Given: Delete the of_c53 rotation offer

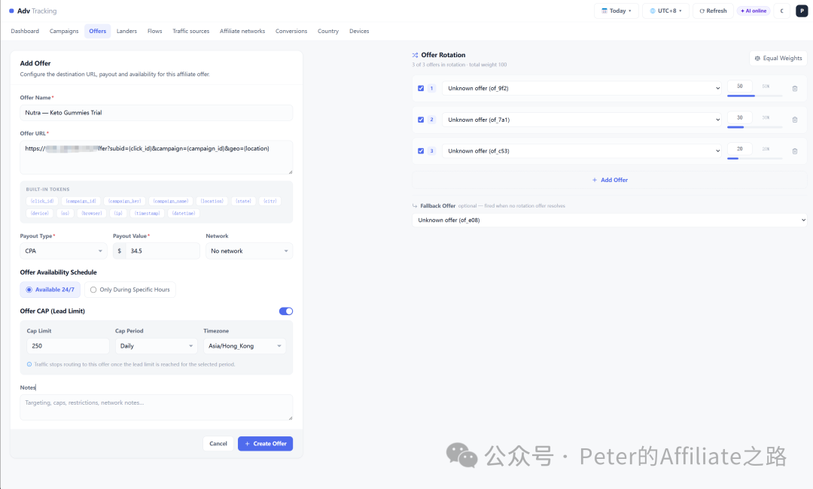Looking at the screenshot, I should pyautogui.click(x=794, y=151).
